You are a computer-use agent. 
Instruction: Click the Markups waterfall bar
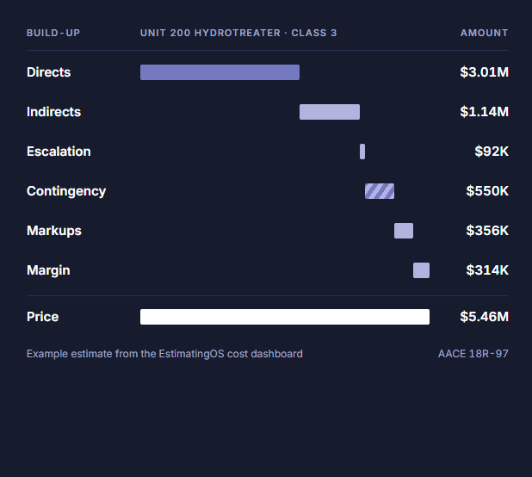pos(404,231)
